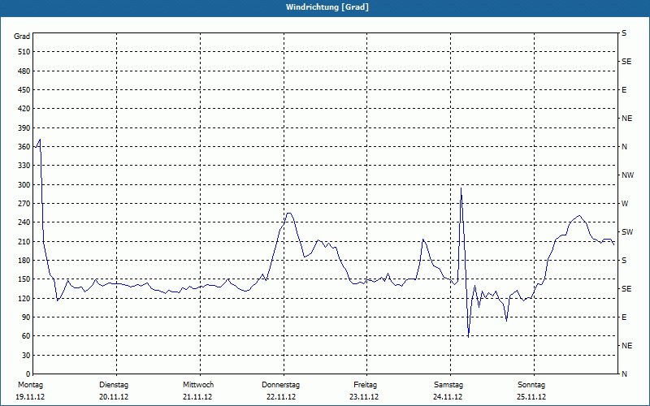Screen dimensions: 650x406
Task: Select the 480 value on the left axis
Action: click(24, 71)
